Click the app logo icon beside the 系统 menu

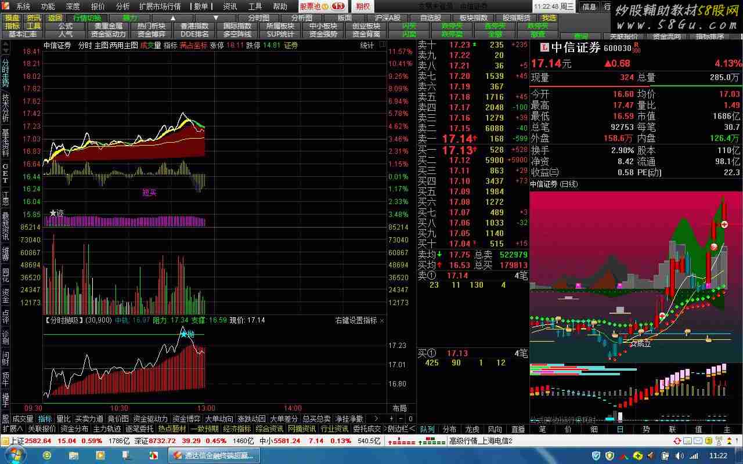coord(6,6)
